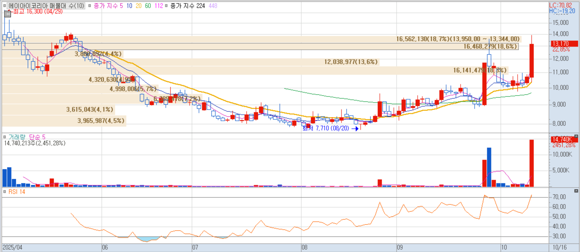Image resolution: width=580 pixels, height=252 pixels.
Task: Click the 5,000K volume axis value
Action: coord(561,170)
